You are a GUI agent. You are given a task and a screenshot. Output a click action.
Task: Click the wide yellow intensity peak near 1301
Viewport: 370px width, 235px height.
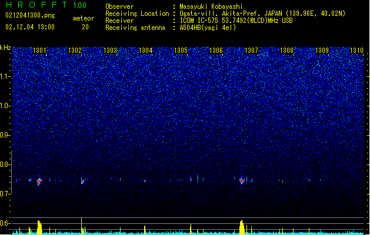pyautogui.click(x=39, y=227)
